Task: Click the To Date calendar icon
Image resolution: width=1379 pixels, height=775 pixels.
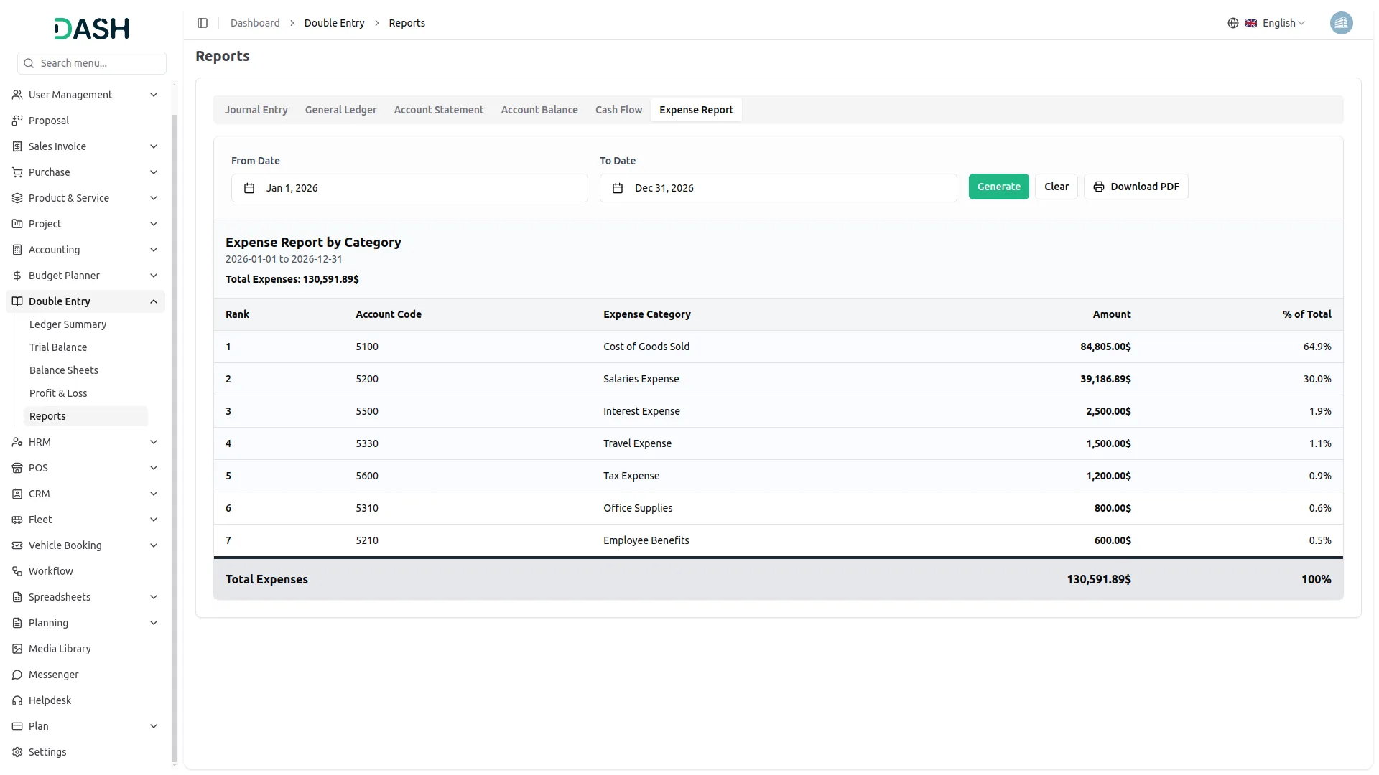Action: pyautogui.click(x=618, y=188)
